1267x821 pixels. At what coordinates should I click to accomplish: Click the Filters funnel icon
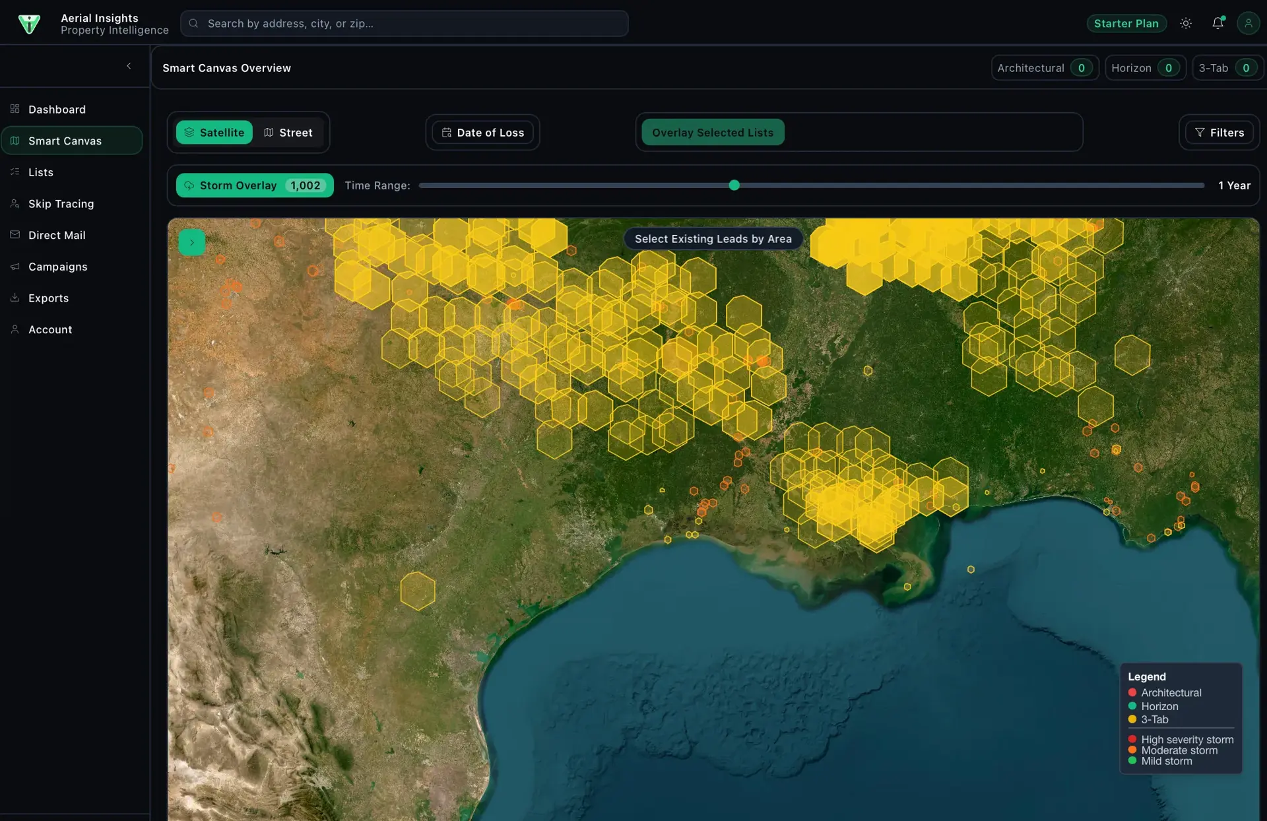click(1200, 132)
